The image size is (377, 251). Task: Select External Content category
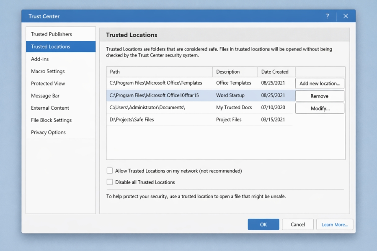(50, 108)
